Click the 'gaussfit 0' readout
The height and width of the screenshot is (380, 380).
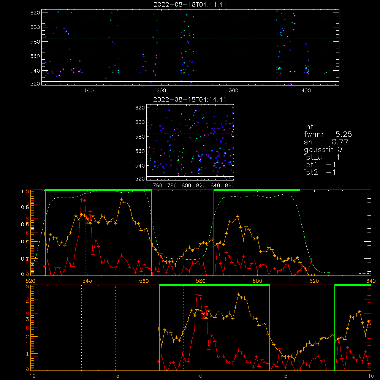(x=323, y=149)
